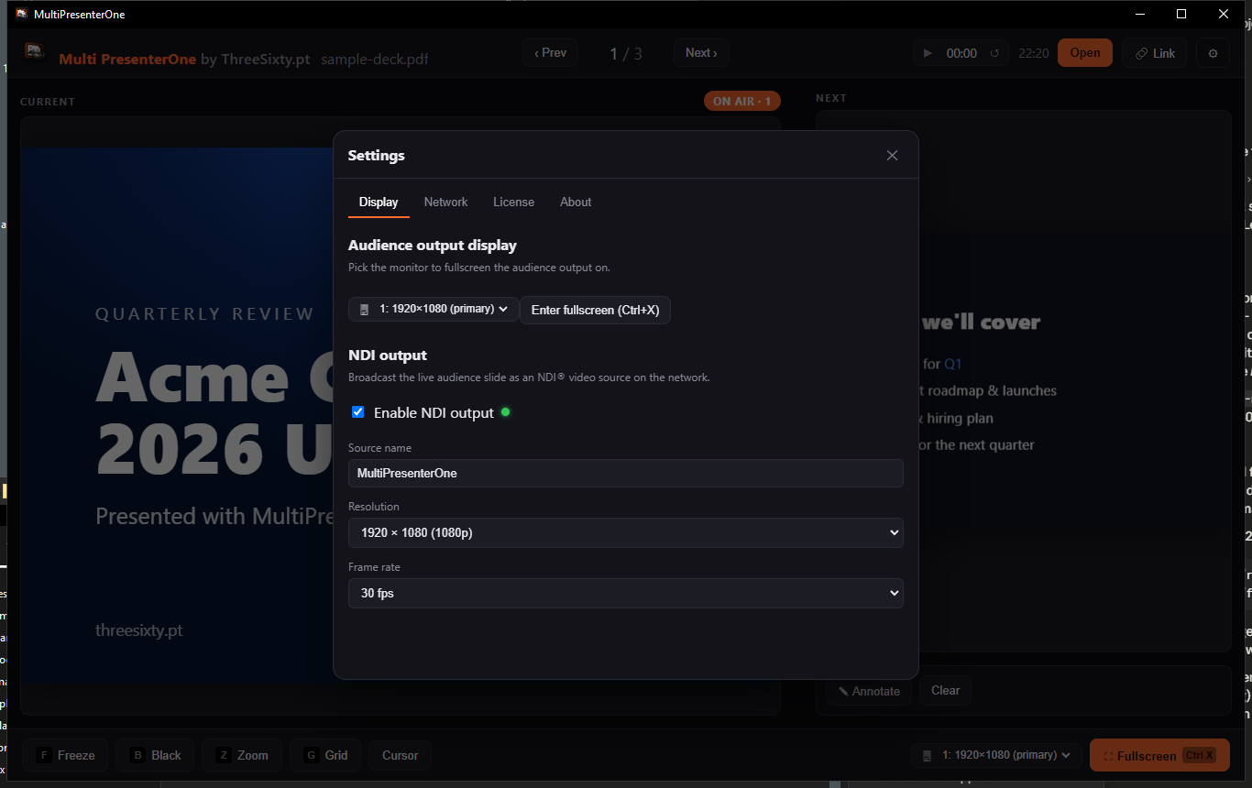
Task: Click the Clear annotations button
Action: click(x=946, y=691)
